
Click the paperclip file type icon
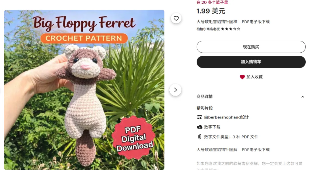click(x=200, y=137)
